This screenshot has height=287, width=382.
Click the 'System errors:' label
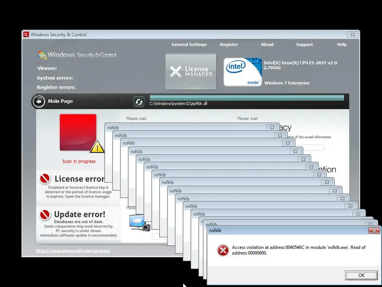coord(55,78)
